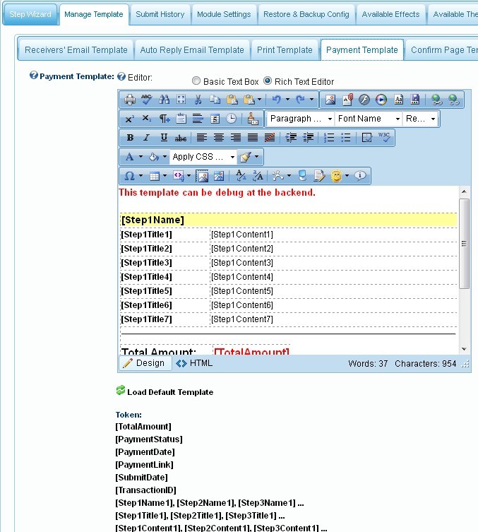The image size is (478, 532).
Task: Expand the insert symbol Omega arrow
Action: tap(141, 176)
